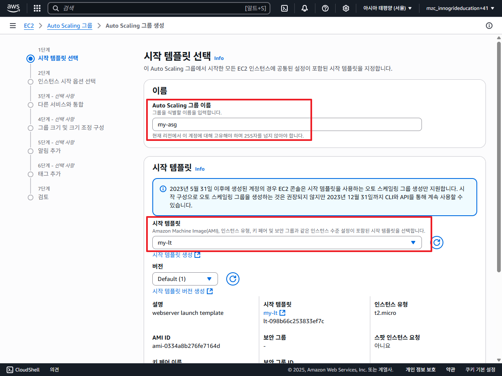
Task: Click 의견 feedback in the footer
Action: [x=54, y=370]
